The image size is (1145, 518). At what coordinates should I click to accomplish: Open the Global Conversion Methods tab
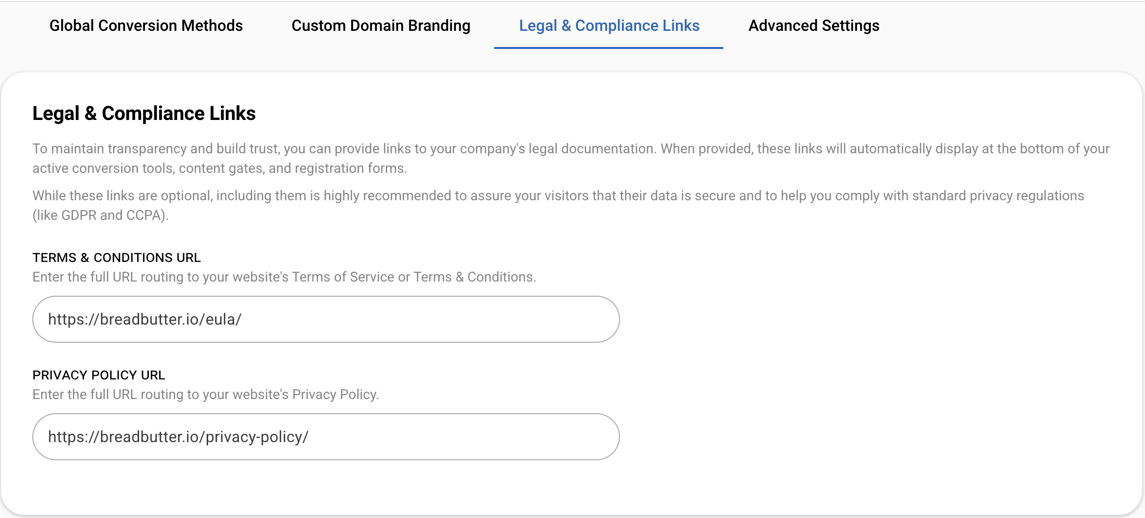click(x=146, y=25)
